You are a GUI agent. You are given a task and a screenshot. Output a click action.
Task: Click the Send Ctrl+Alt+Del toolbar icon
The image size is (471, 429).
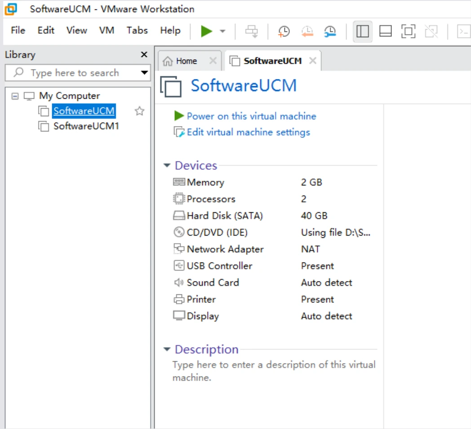(251, 31)
